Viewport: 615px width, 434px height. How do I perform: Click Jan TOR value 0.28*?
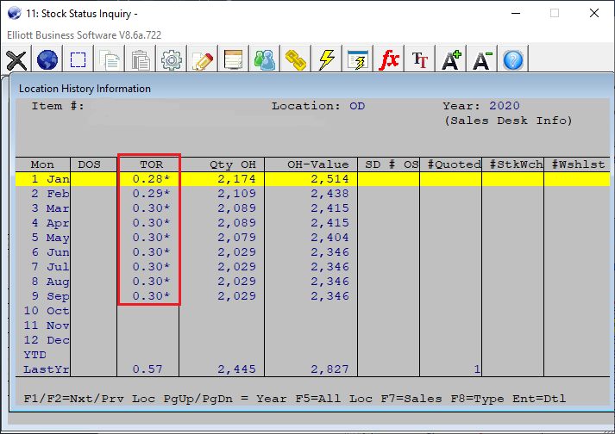tap(151, 179)
